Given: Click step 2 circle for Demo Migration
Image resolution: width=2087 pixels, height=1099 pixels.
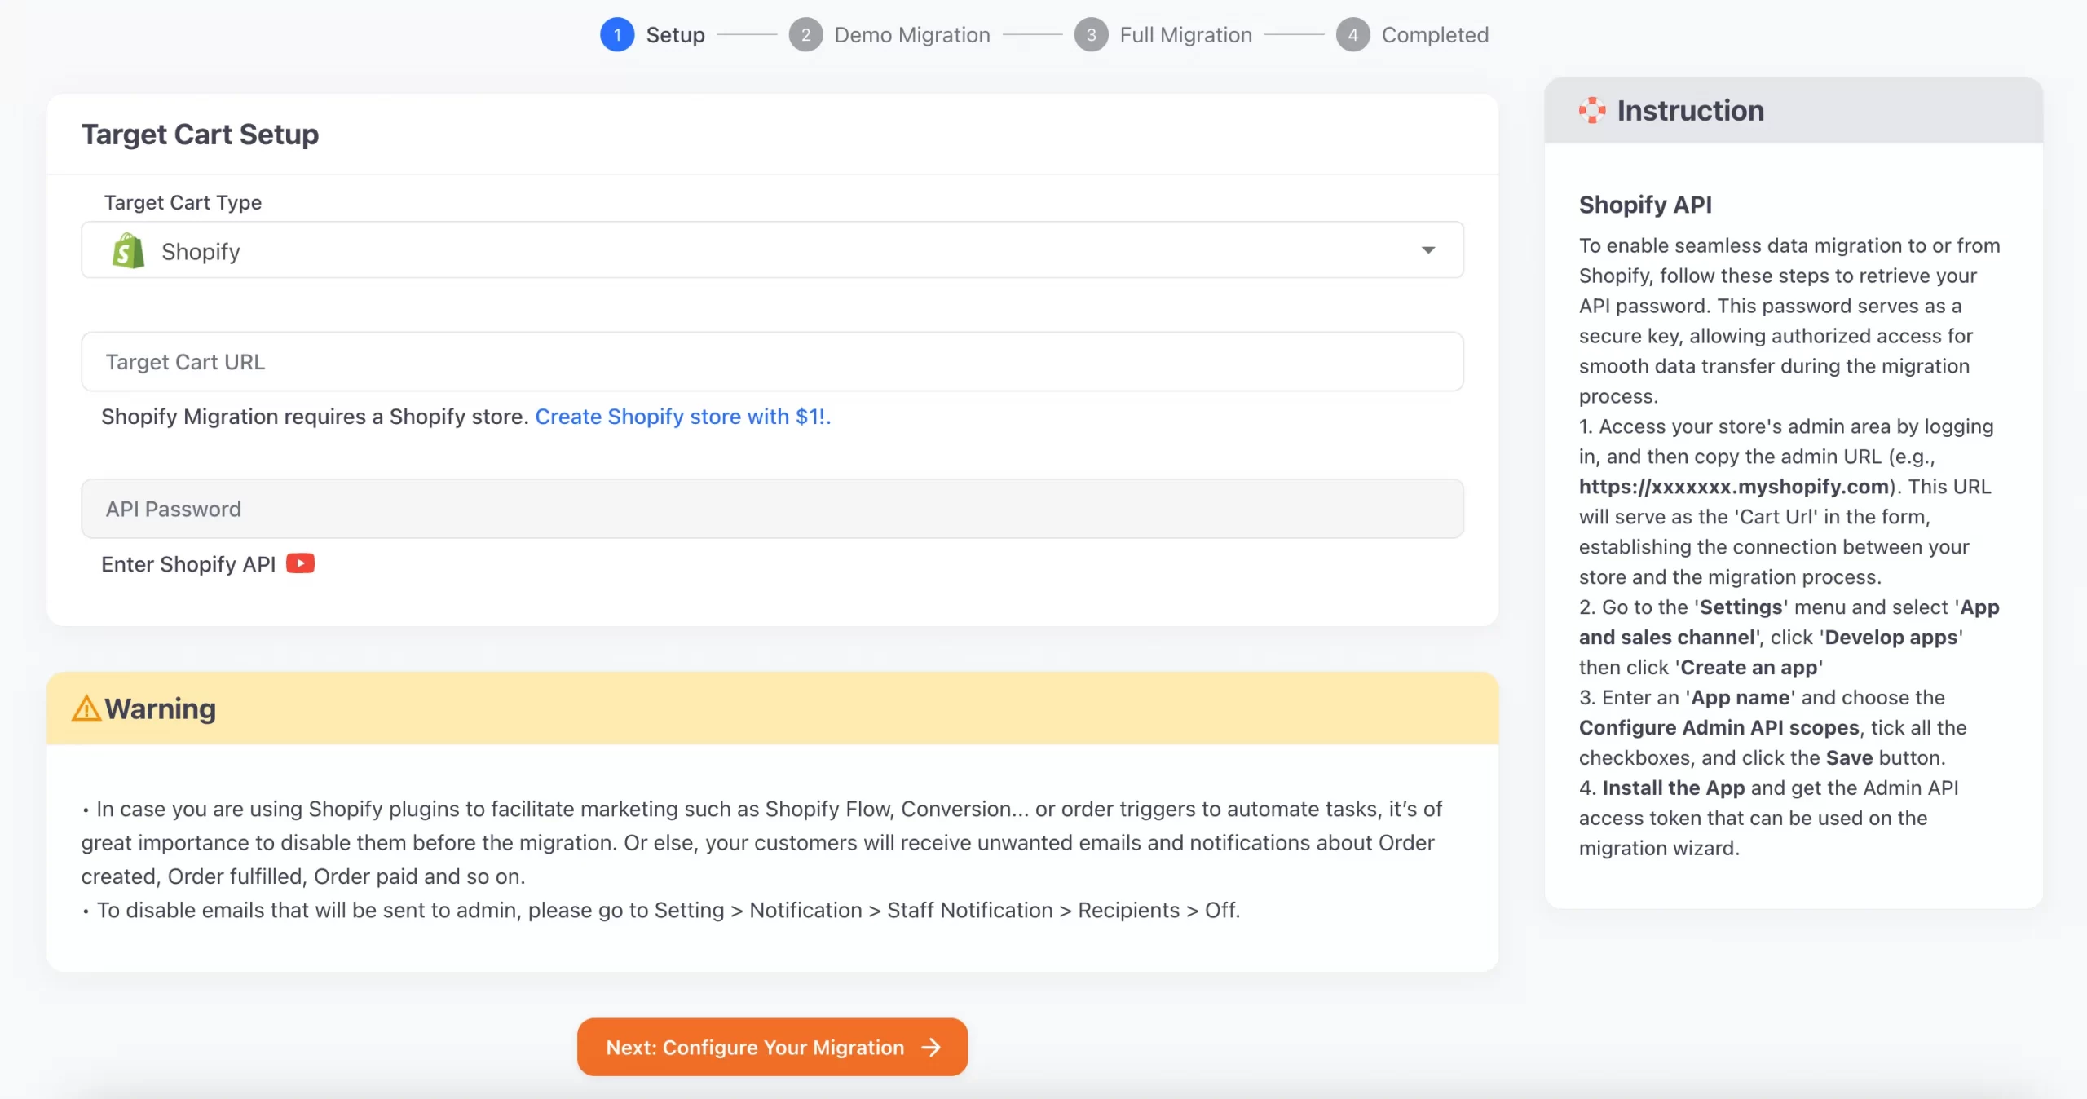Looking at the screenshot, I should [x=805, y=35].
